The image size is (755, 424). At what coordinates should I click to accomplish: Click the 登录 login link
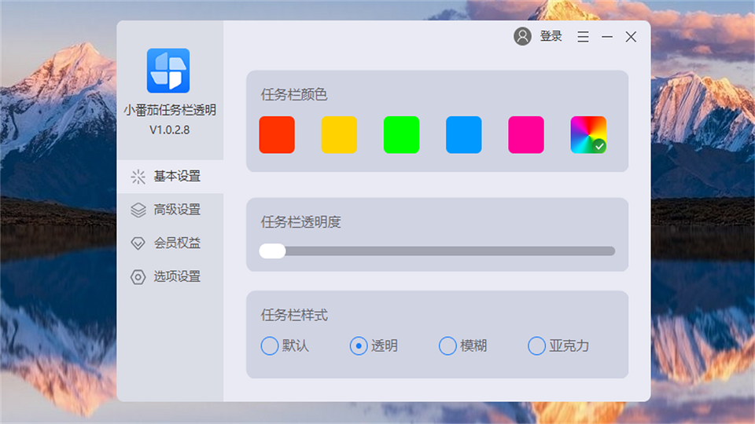click(x=551, y=36)
